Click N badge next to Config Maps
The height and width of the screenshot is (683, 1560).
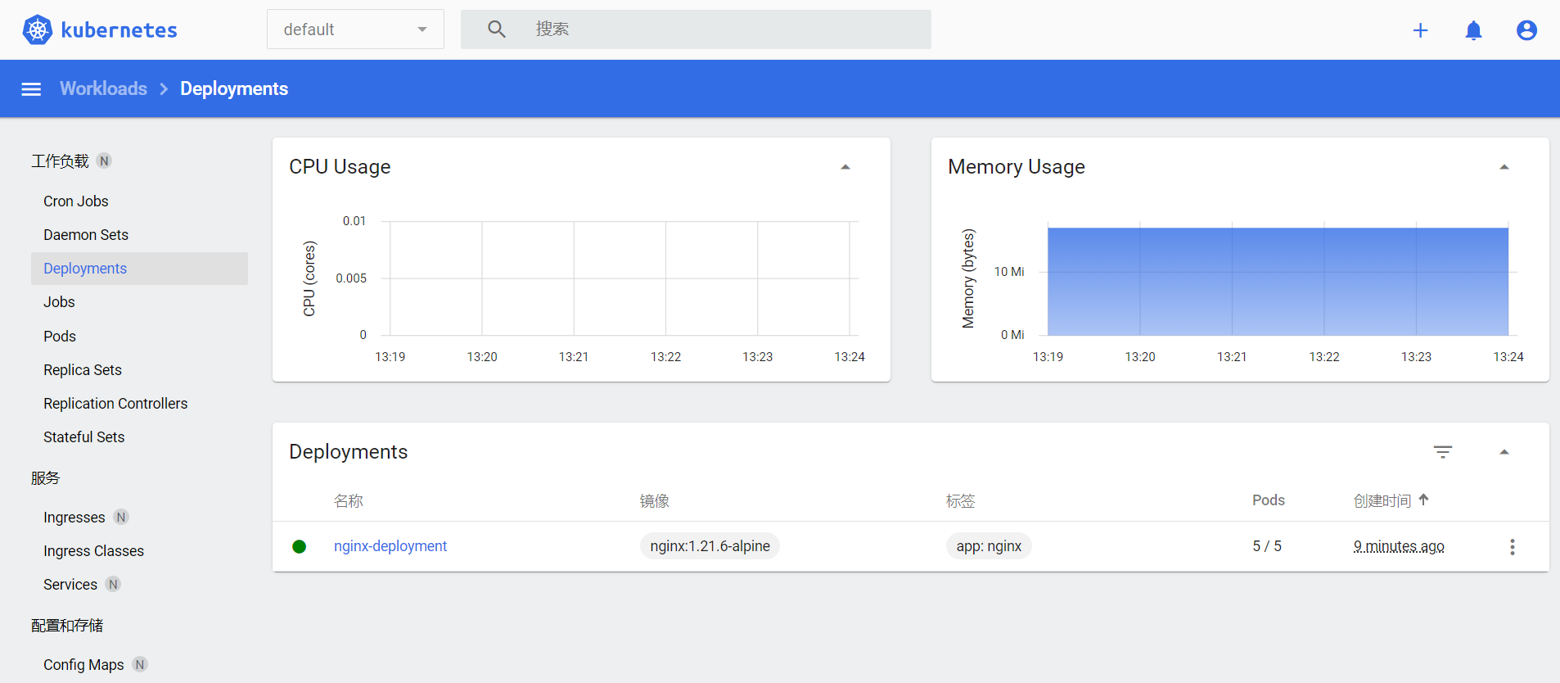(140, 665)
